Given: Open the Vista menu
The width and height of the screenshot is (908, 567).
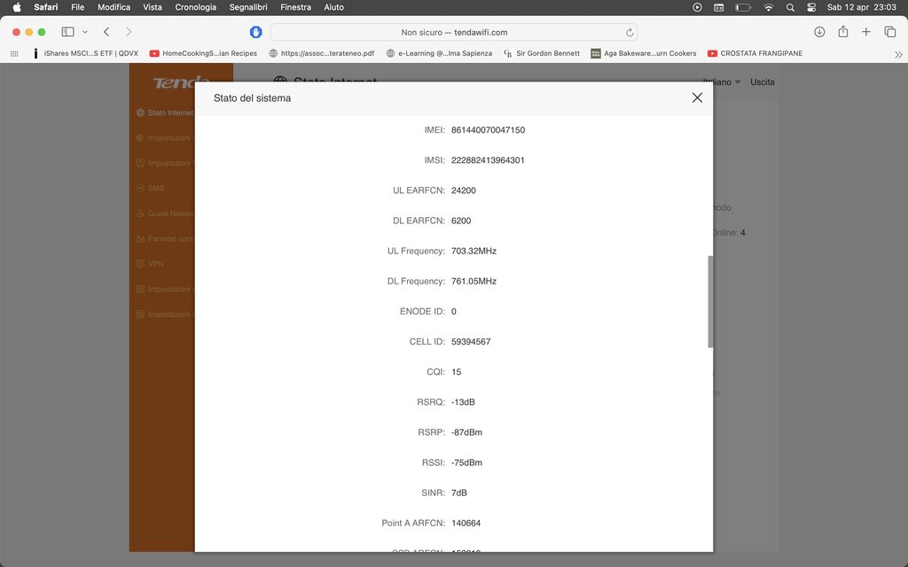Looking at the screenshot, I should point(153,7).
